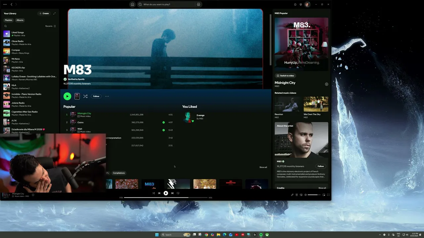Open Xbox app from the taskbar
The image size is (424, 238).
(x=267, y=235)
